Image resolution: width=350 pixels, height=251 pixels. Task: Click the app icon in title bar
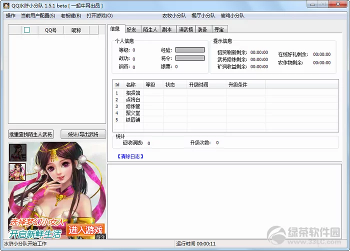[x=6, y=5]
